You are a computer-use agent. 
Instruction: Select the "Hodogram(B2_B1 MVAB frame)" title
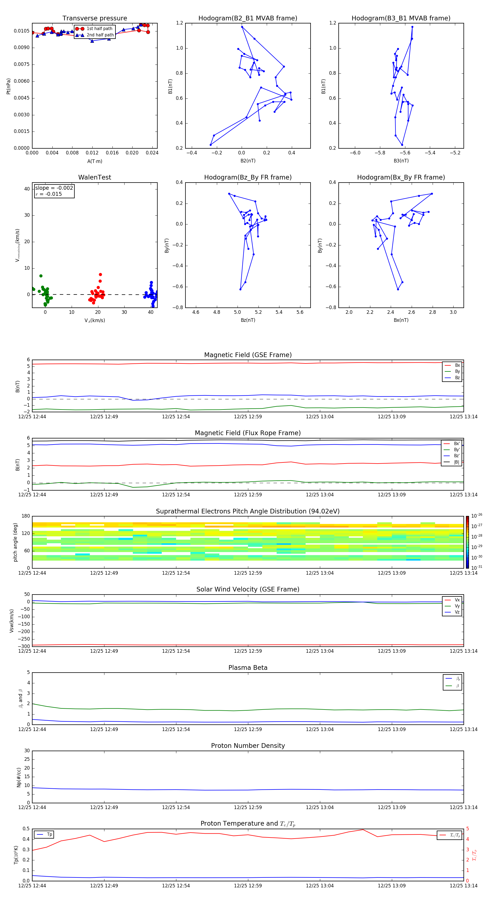(248, 18)
